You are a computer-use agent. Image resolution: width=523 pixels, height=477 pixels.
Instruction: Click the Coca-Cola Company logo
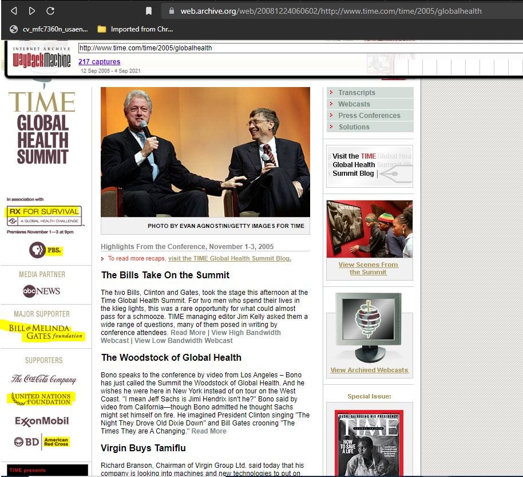point(43,379)
